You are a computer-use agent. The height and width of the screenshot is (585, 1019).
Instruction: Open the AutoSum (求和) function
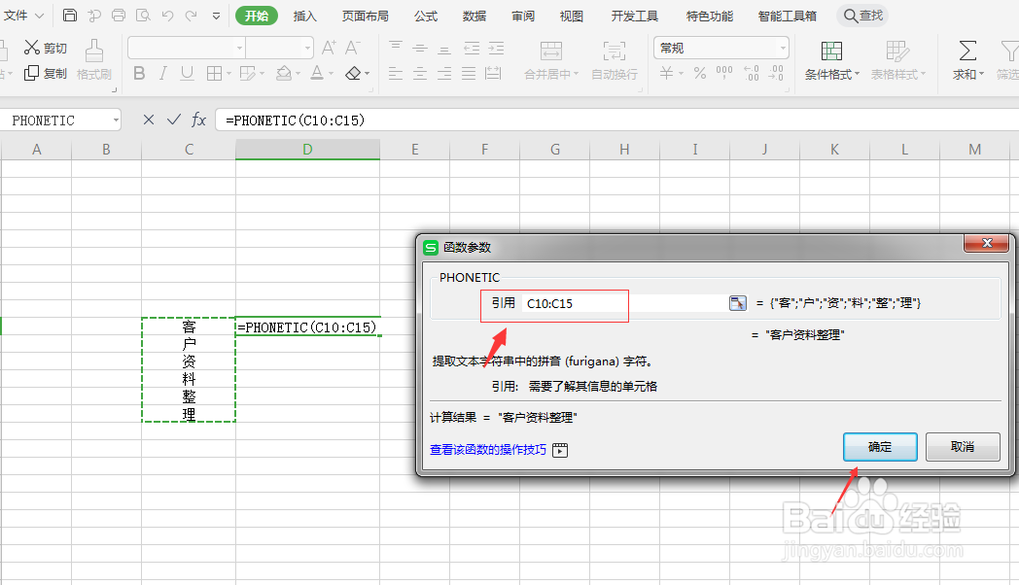966,58
